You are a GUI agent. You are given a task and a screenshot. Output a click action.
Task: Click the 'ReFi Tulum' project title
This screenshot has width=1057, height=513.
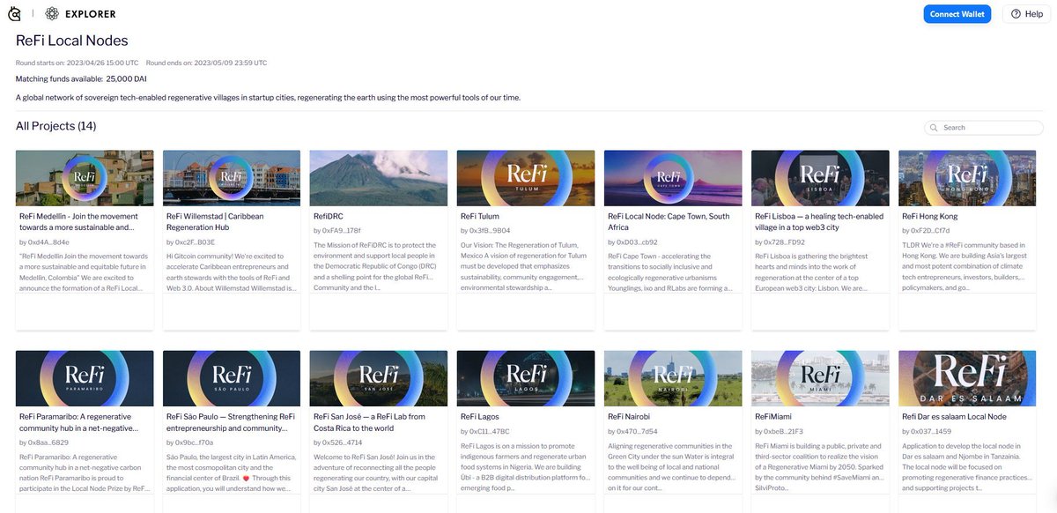pyautogui.click(x=480, y=216)
